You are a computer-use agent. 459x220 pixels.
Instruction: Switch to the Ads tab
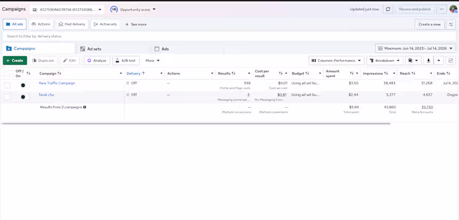tap(162, 49)
